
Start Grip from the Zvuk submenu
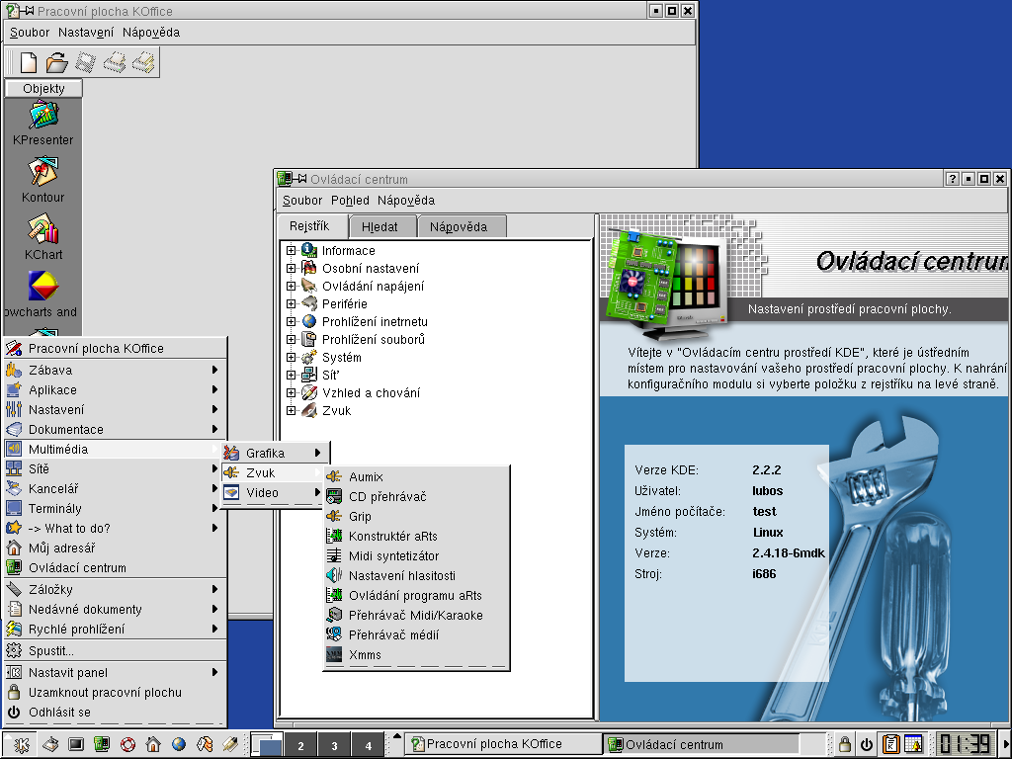coord(417,516)
